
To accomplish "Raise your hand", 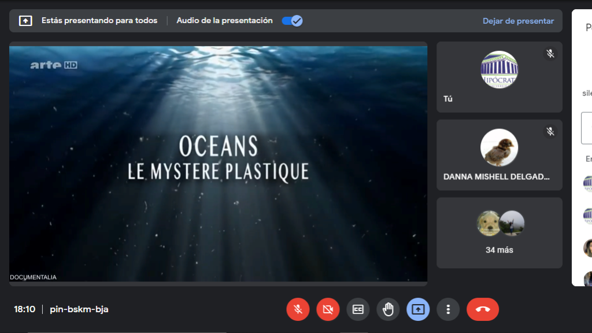I will pos(388,309).
